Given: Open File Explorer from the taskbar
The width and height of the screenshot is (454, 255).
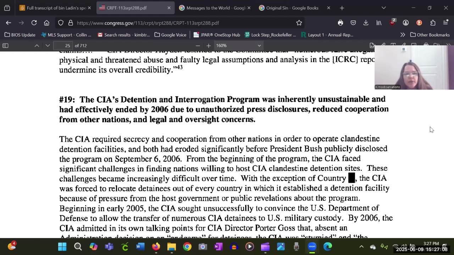Looking at the screenshot, I should point(172,246).
